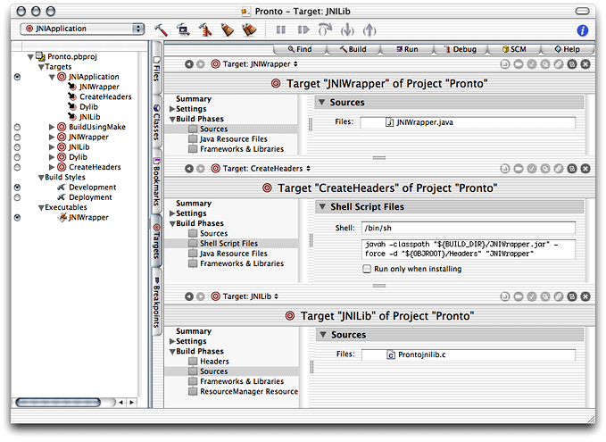Open the blue Info inspector icon
The height and width of the screenshot is (442, 606).
tap(583, 30)
